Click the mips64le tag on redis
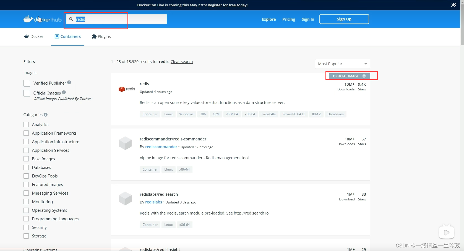The image size is (464, 251). tap(269, 114)
